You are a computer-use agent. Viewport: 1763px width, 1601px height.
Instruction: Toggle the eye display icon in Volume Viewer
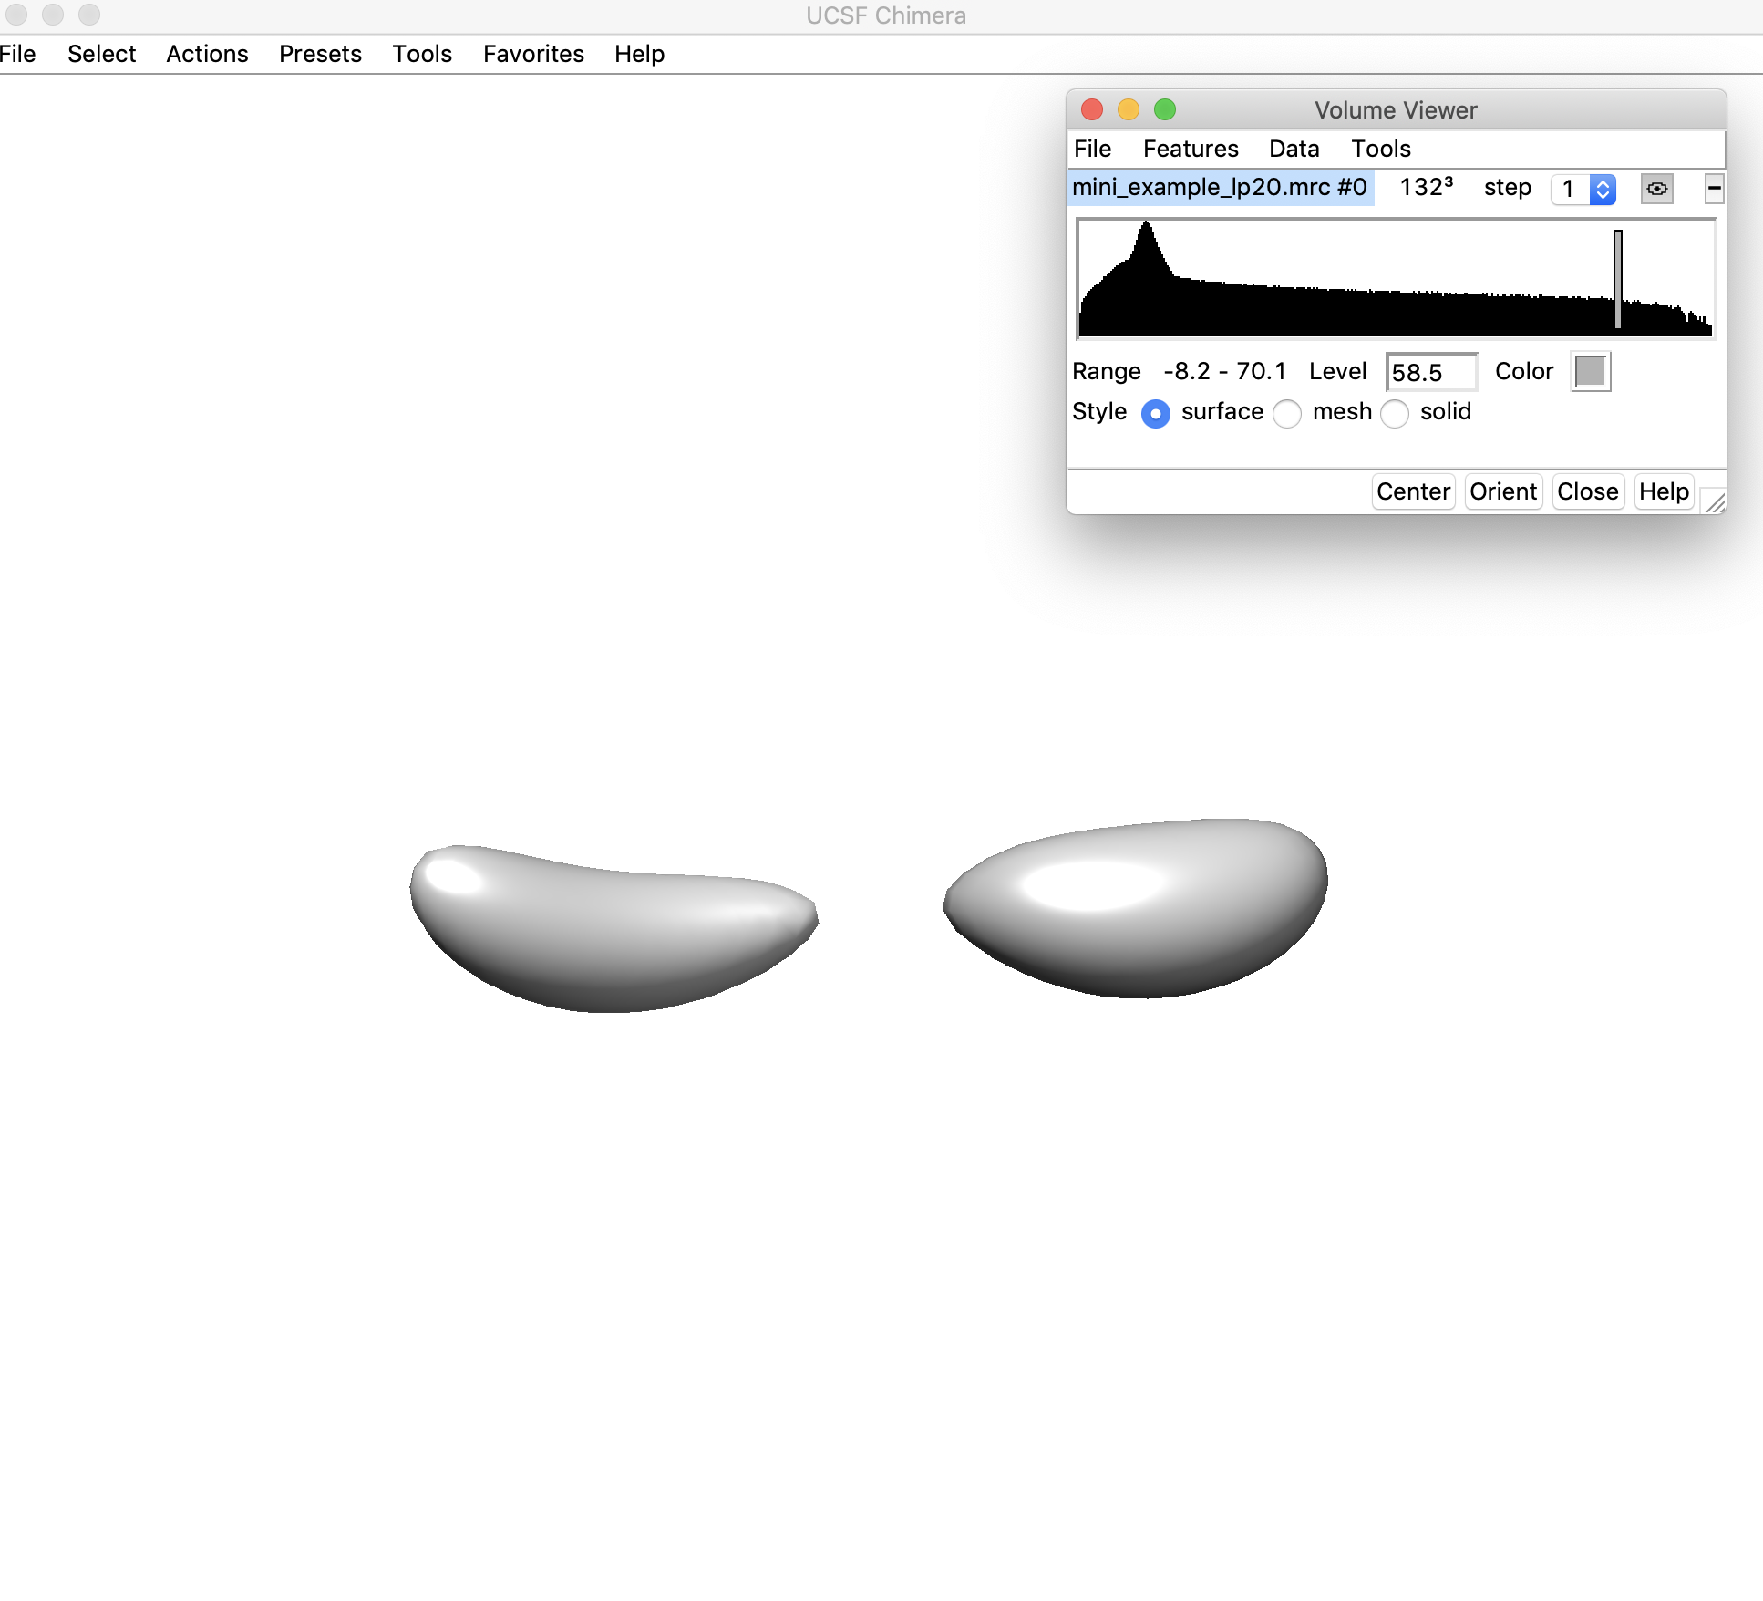[1656, 189]
